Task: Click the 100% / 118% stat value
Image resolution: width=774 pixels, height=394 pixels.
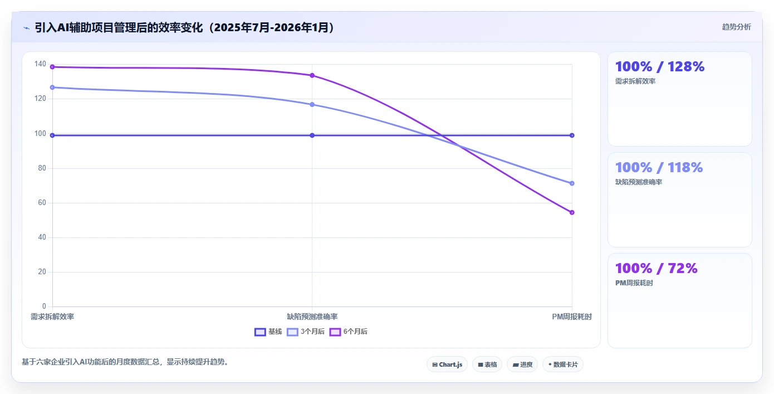Action: tap(659, 168)
